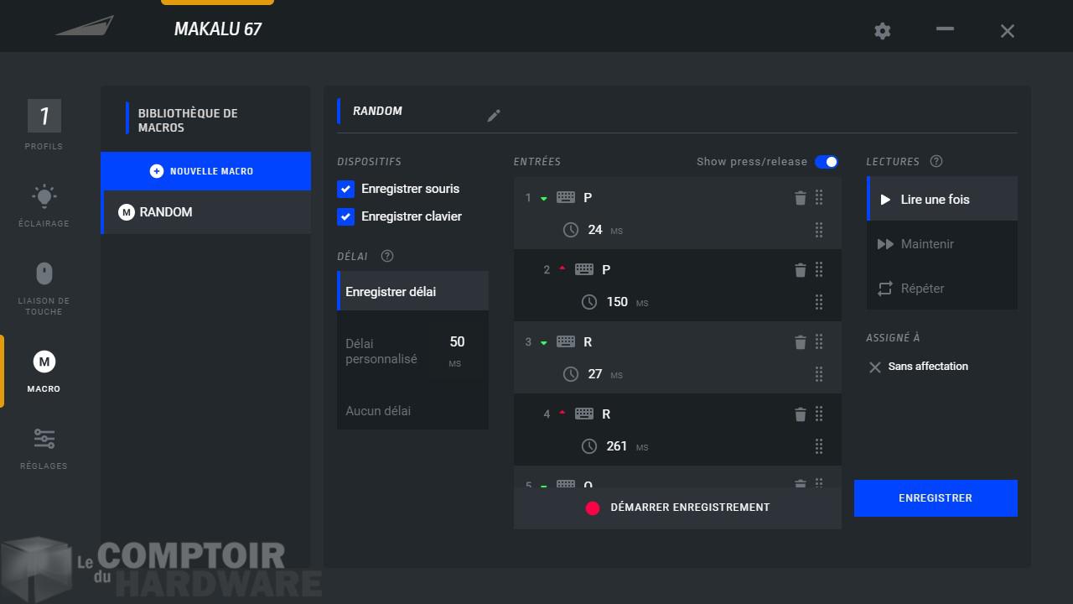This screenshot has width=1073, height=604.
Task: Uncheck Enregistrer souris checkbox
Action: click(345, 190)
